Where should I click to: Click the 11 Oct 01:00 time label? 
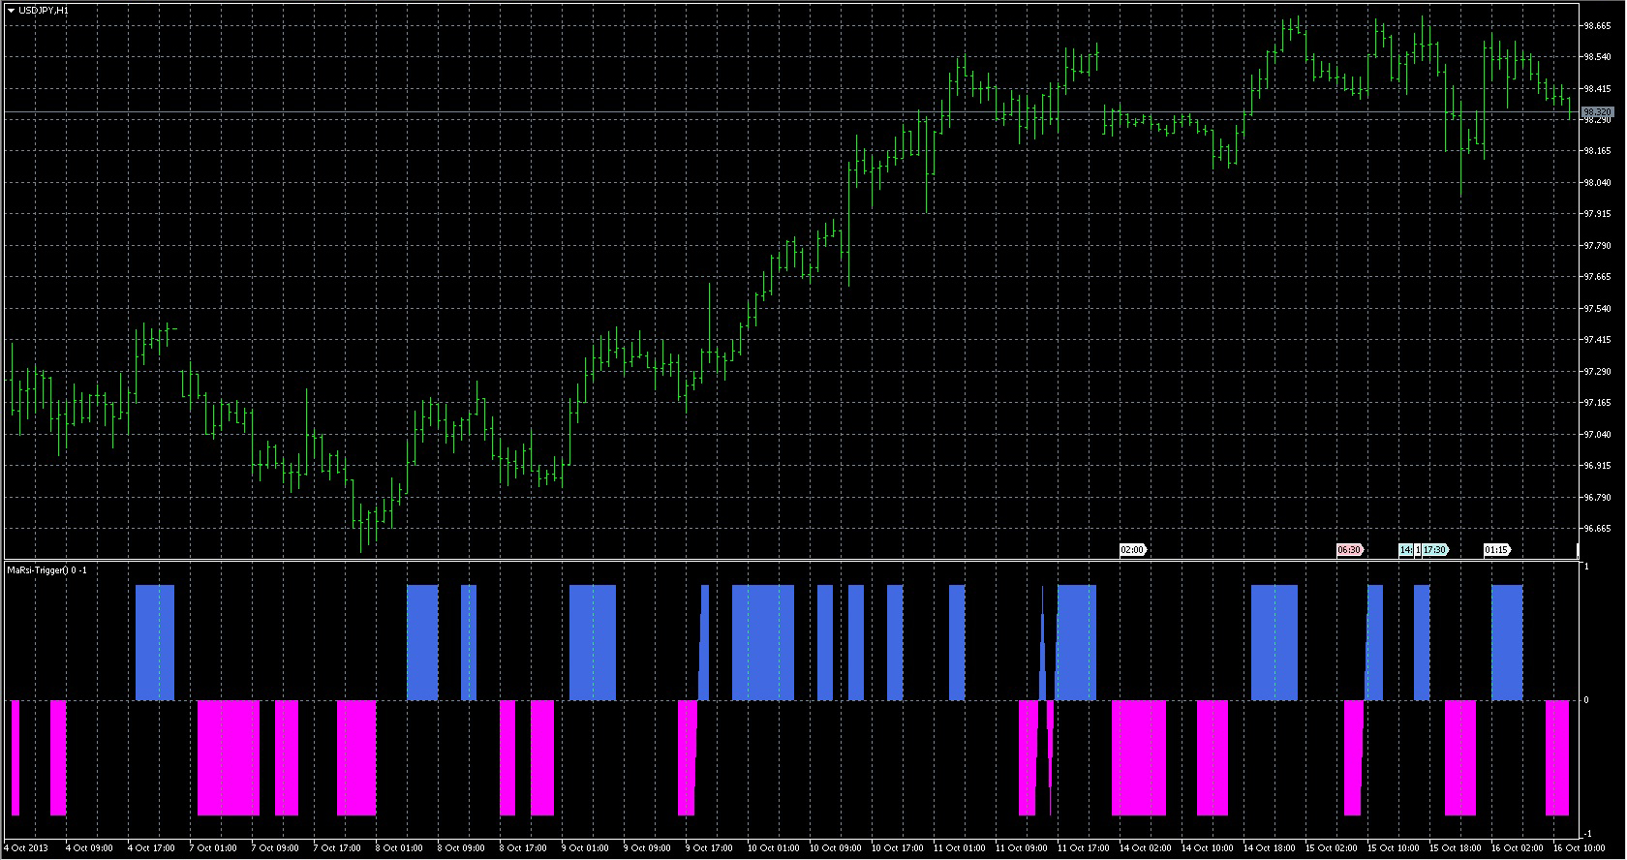[x=958, y=848]
